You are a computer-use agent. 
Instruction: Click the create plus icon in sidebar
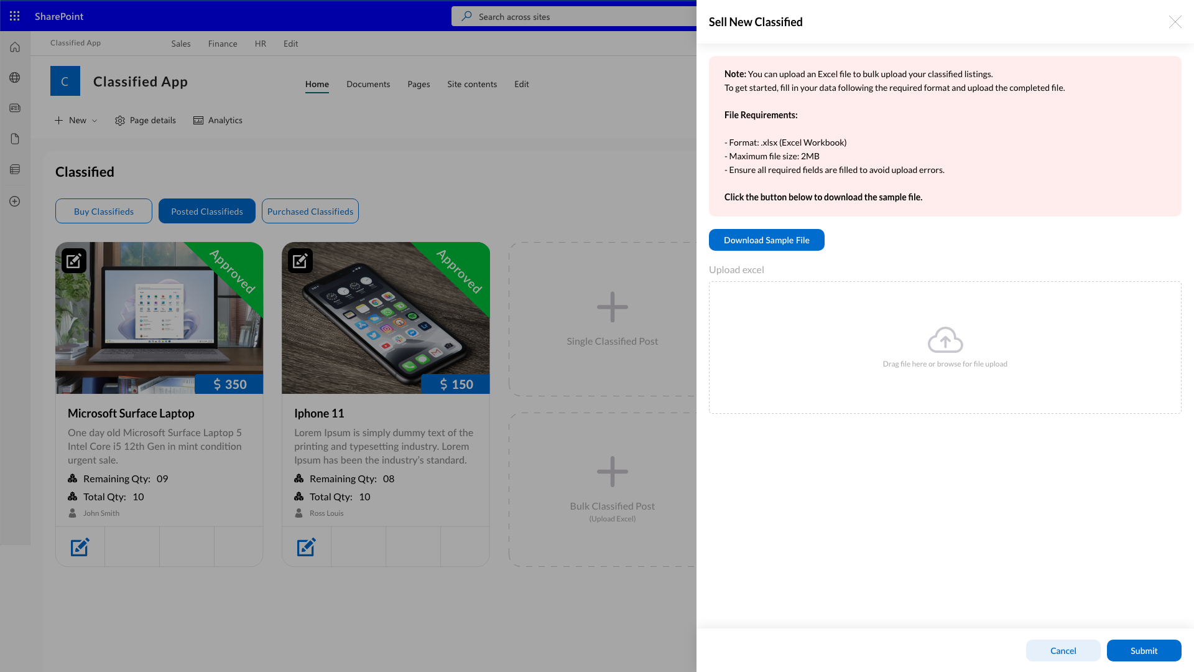pos(15,202)
